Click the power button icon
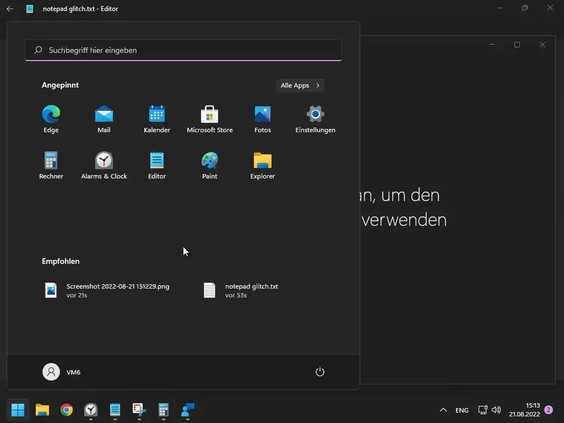This screenshot has width=564, height=423. coord(320,372)
